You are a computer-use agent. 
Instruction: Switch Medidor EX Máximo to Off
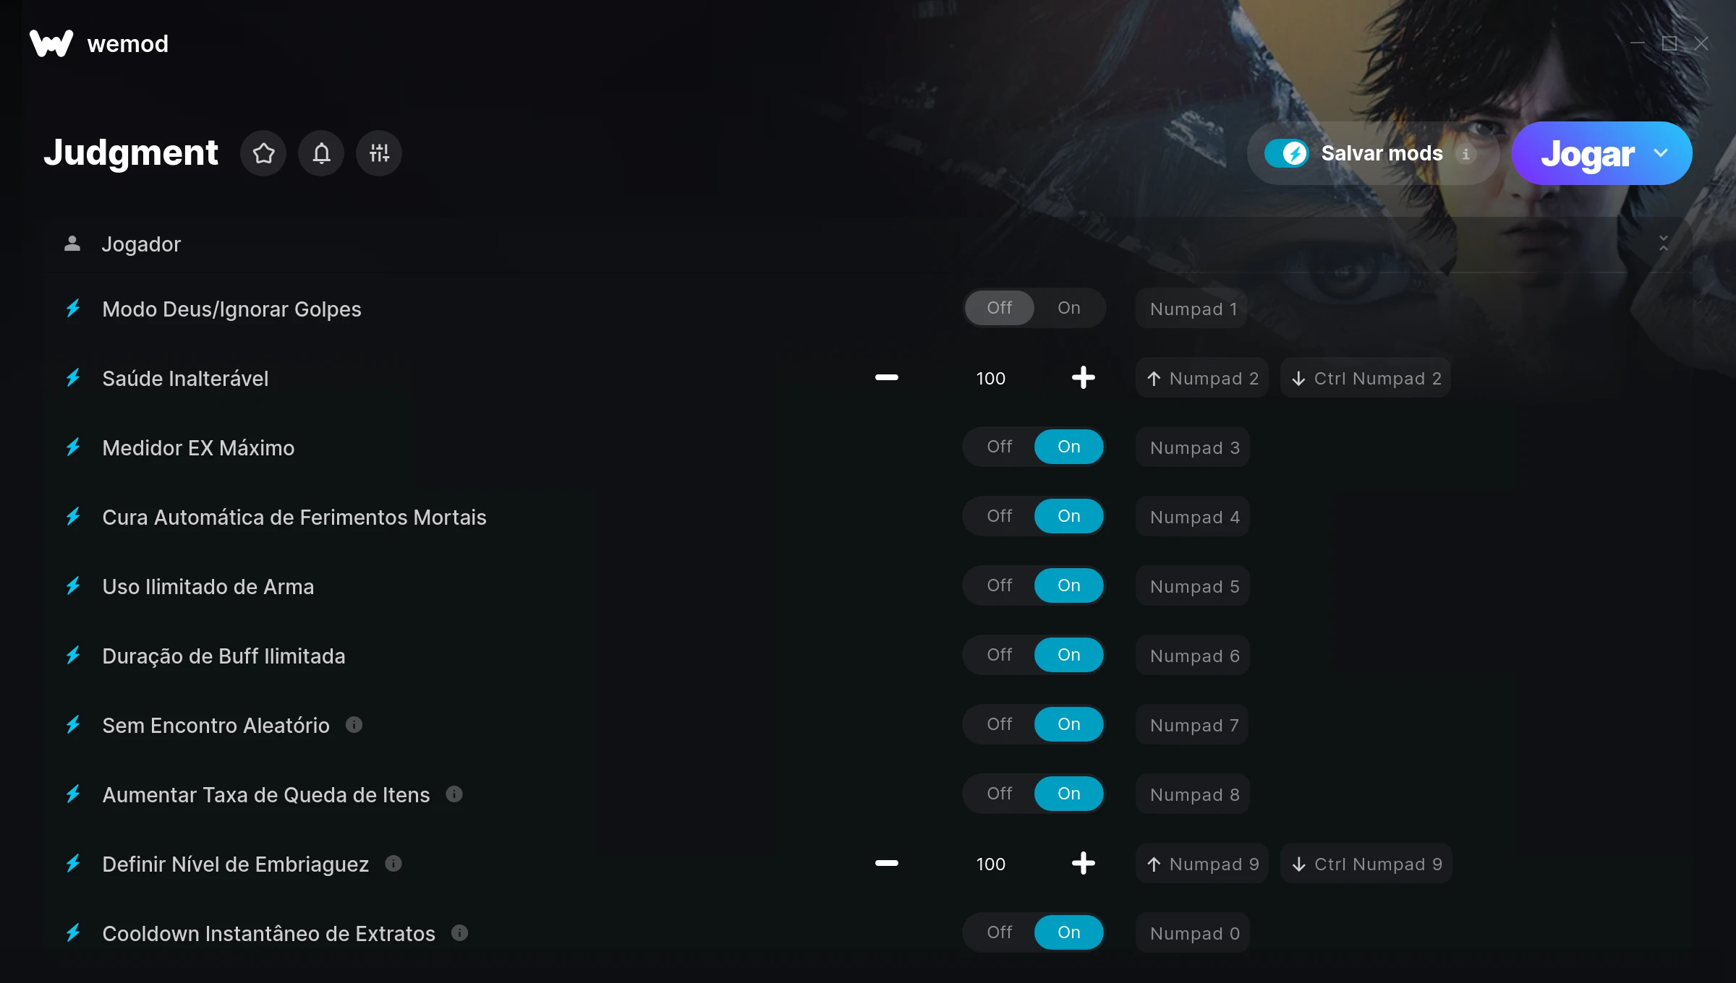(999, 447)
